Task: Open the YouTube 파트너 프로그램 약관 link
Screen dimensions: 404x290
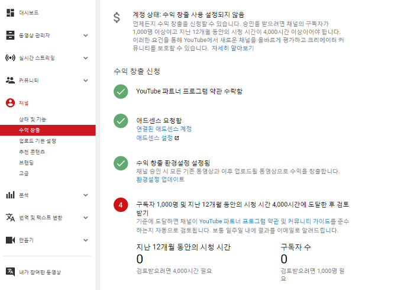Action: click(x=239, y=221)
